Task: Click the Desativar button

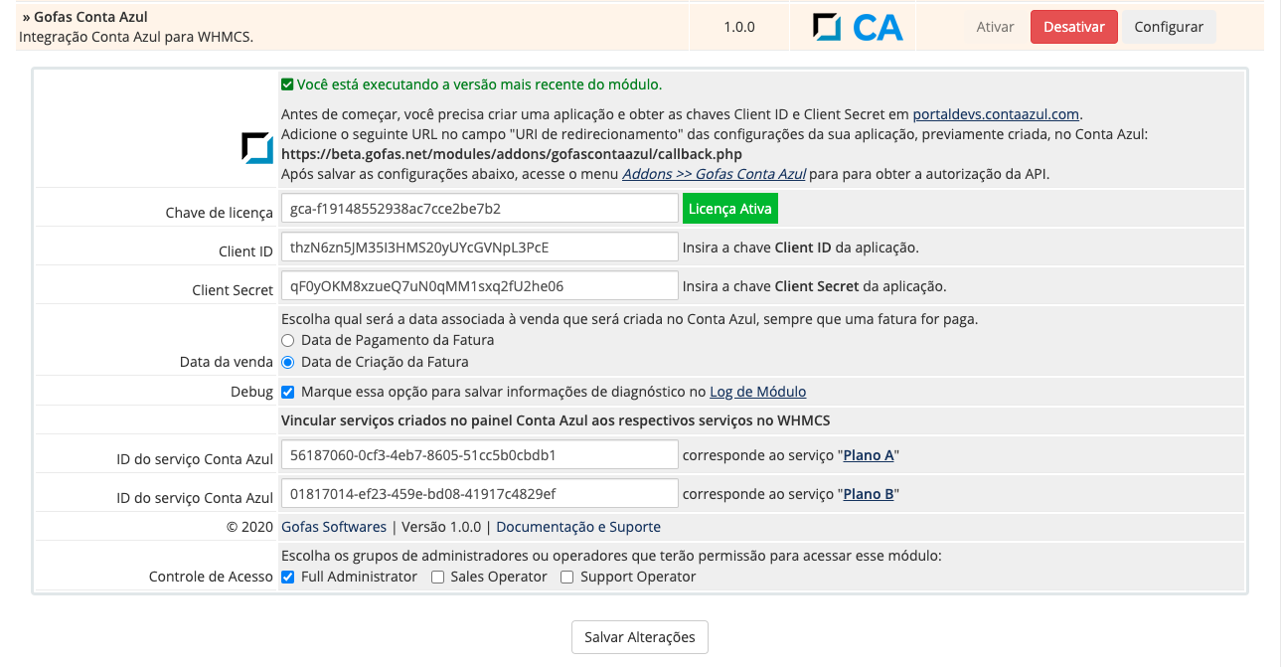Action: tap(1074, 27)
